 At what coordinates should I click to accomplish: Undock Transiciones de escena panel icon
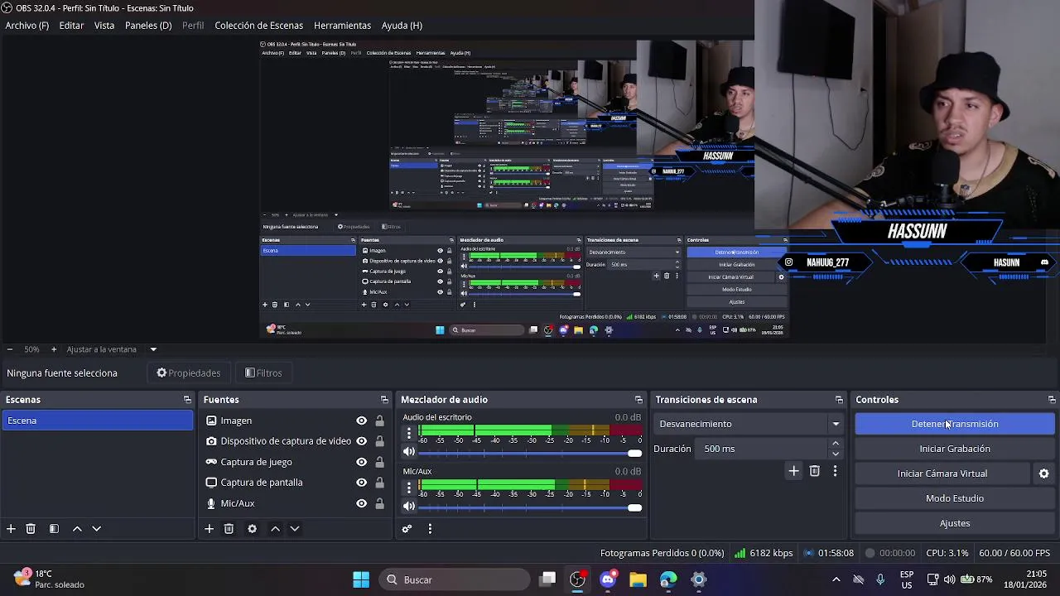pos(839,400)
